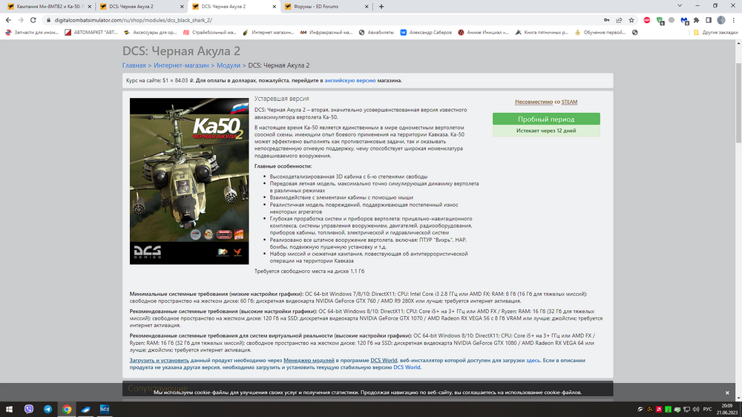Open the Обучение первой... bookmark
The height and width of the screenshot is (417, 742).
tap(600, 33)
